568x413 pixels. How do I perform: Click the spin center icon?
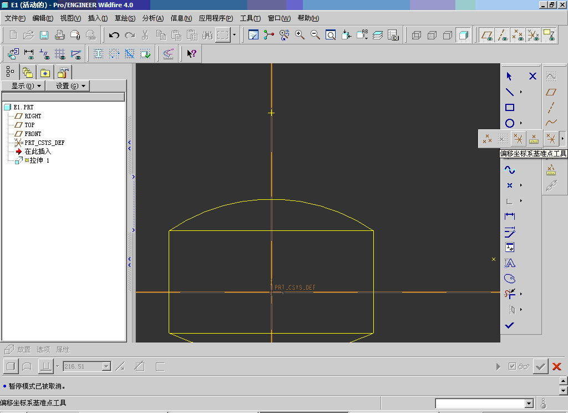[x=269, y=35]
